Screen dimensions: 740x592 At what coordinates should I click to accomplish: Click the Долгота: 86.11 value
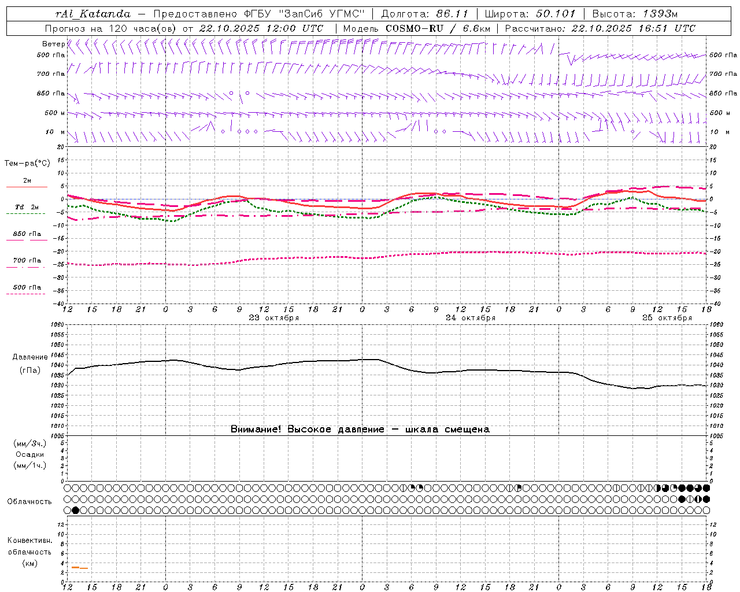point(425,14)
